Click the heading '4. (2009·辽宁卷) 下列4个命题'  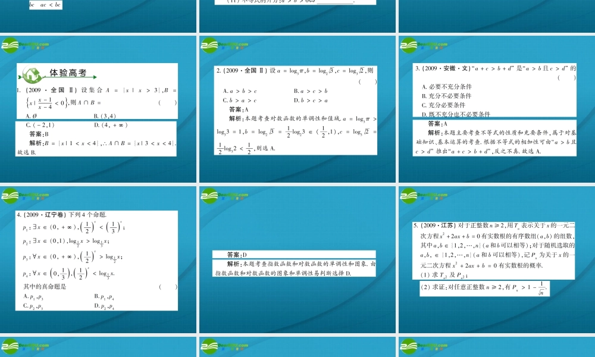61,215
